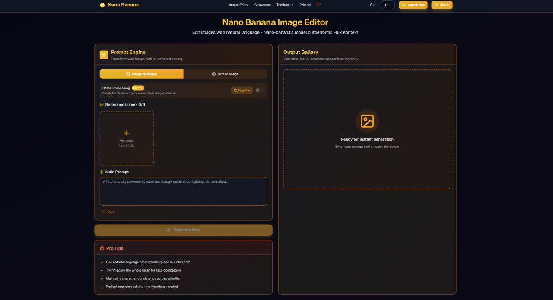Click the 'Pro Tips' heading text
The height and width of the screenshot is (300, 553).
[115, 248]
